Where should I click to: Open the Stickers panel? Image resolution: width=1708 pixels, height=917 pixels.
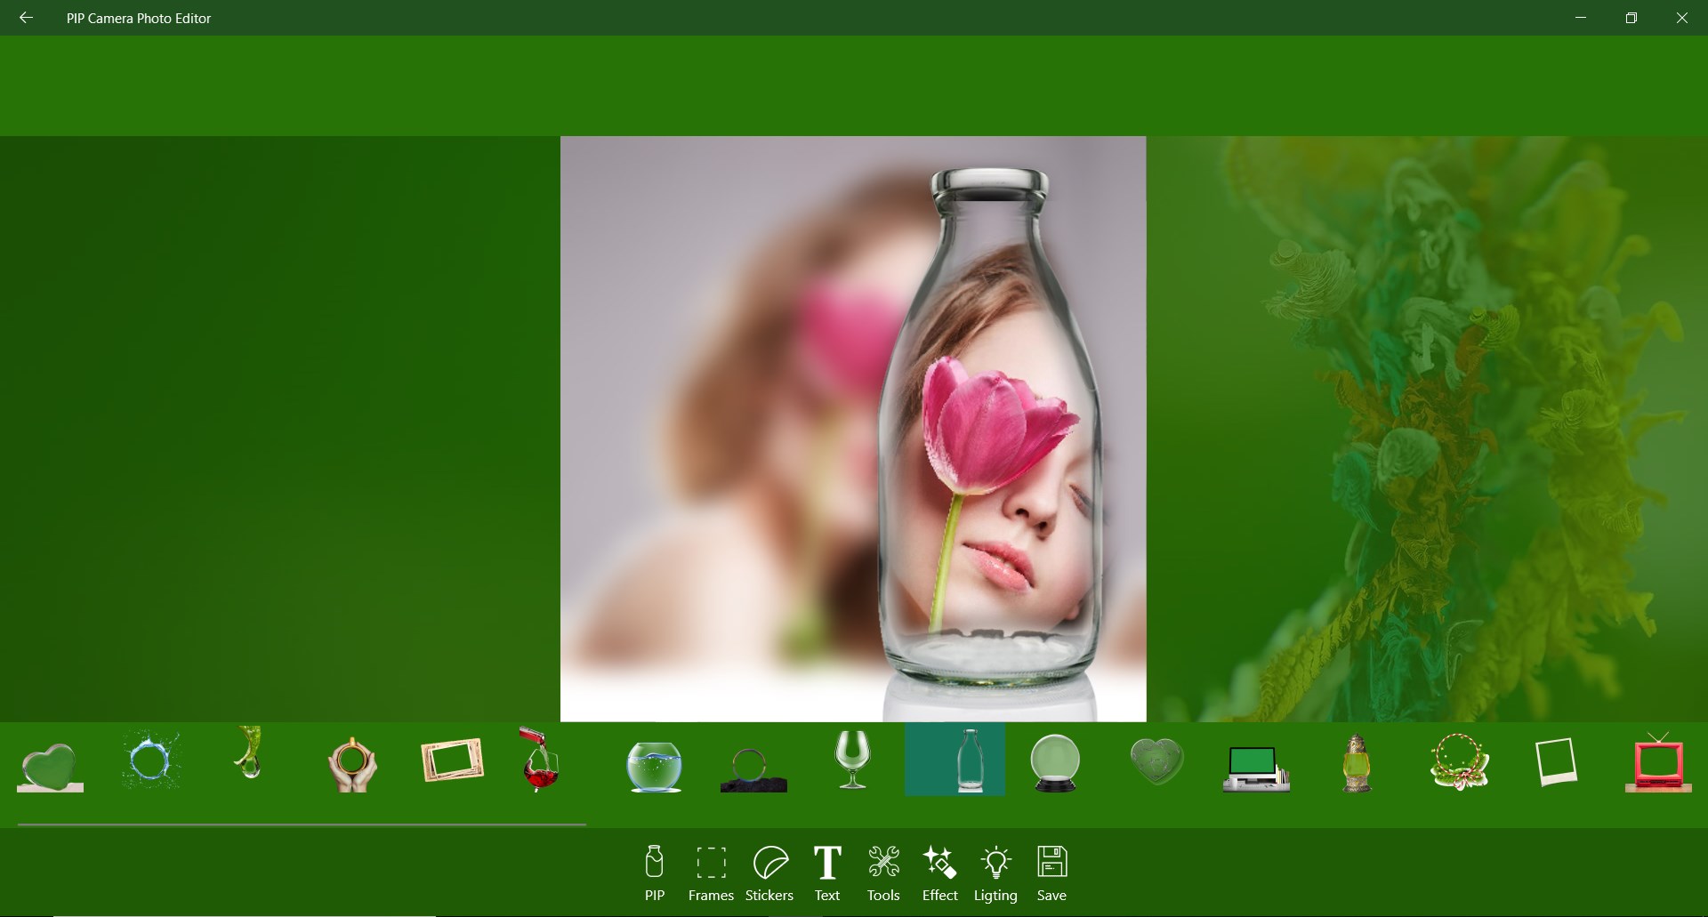(769, 874)
